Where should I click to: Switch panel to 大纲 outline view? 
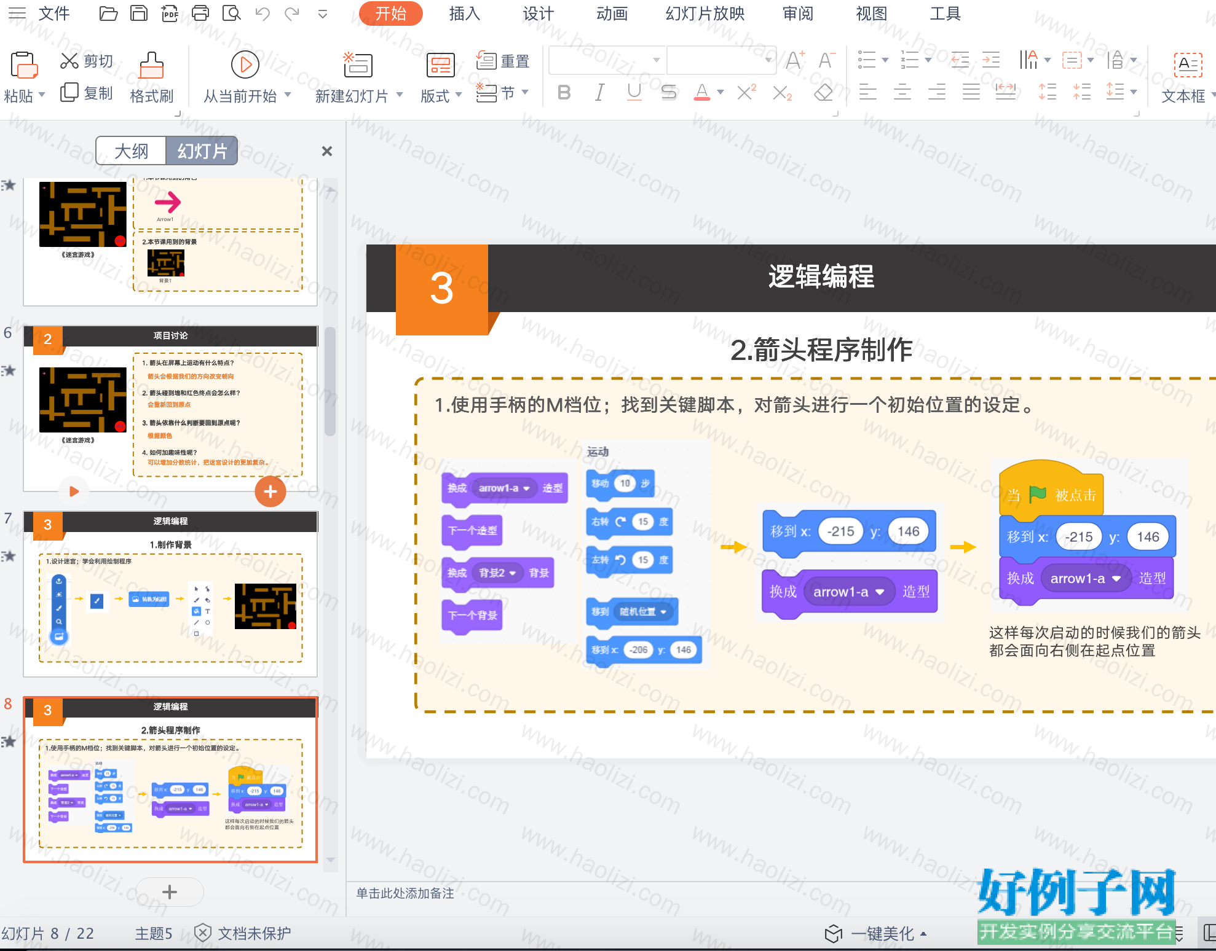pyautogui.click(x=131, y=151)
